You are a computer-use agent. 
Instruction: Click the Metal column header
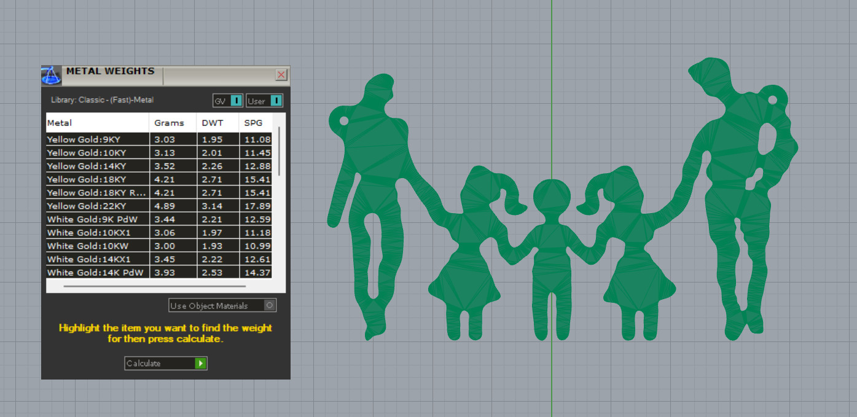(x=98, y=123)
